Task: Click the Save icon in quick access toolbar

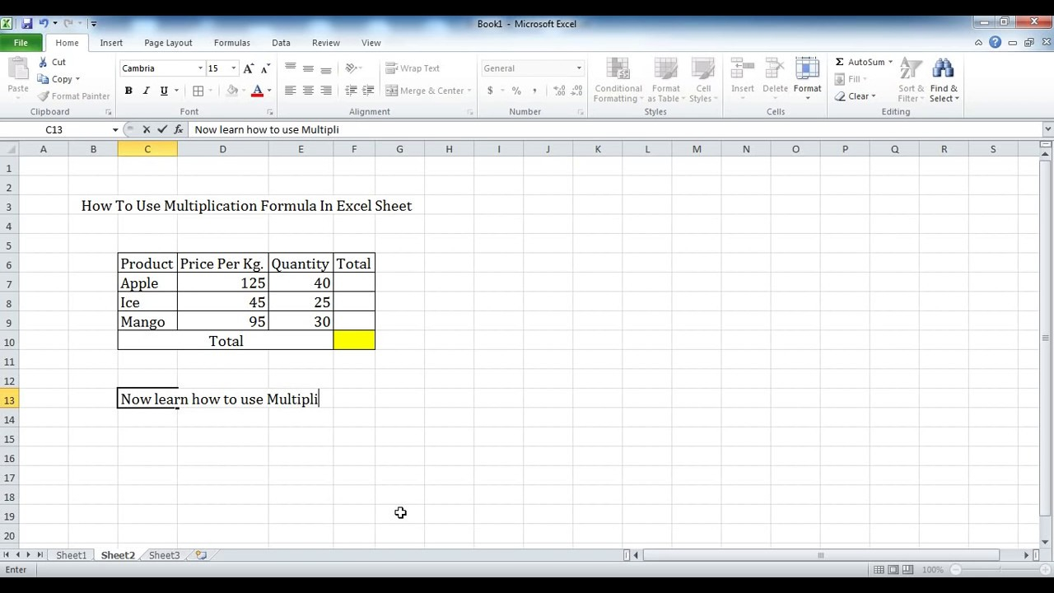Action: [x=27, y=24]
